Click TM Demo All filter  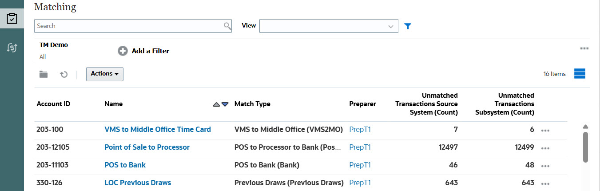point(53,51)
